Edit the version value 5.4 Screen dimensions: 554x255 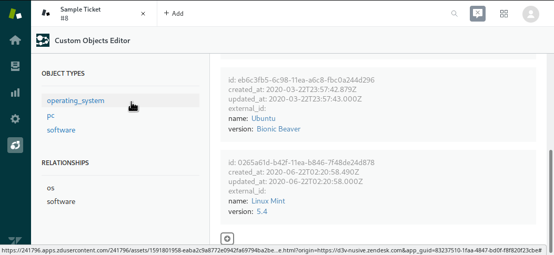coord(262,211)
